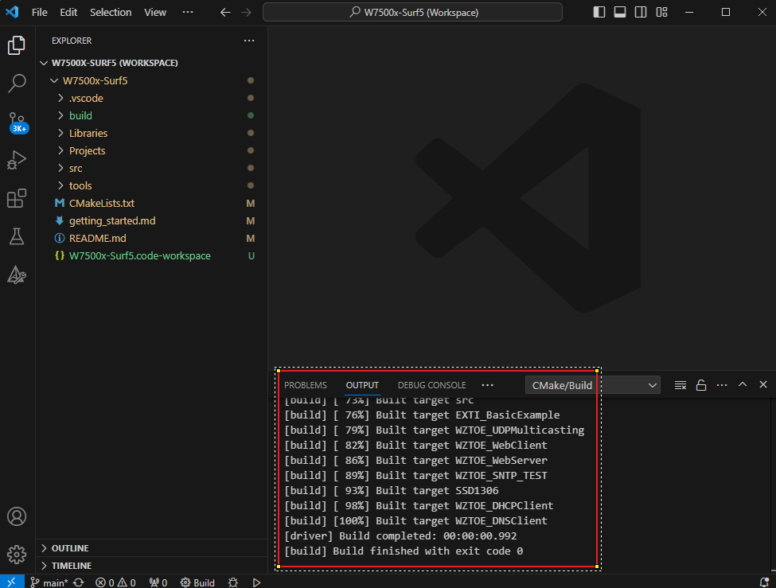Click 'Build completed: 00:00:00.992' output line
776x588 pixels.
(427, 536)
